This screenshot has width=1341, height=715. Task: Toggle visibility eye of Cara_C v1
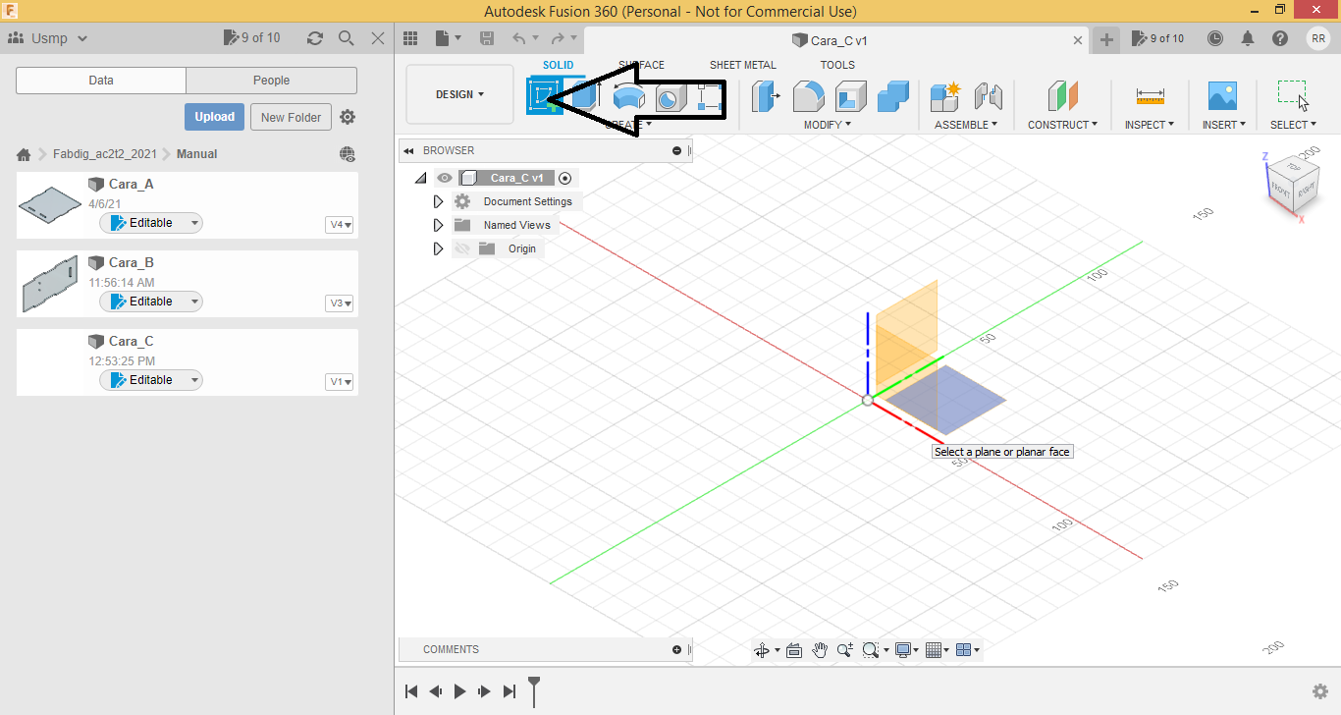[445, 178]
